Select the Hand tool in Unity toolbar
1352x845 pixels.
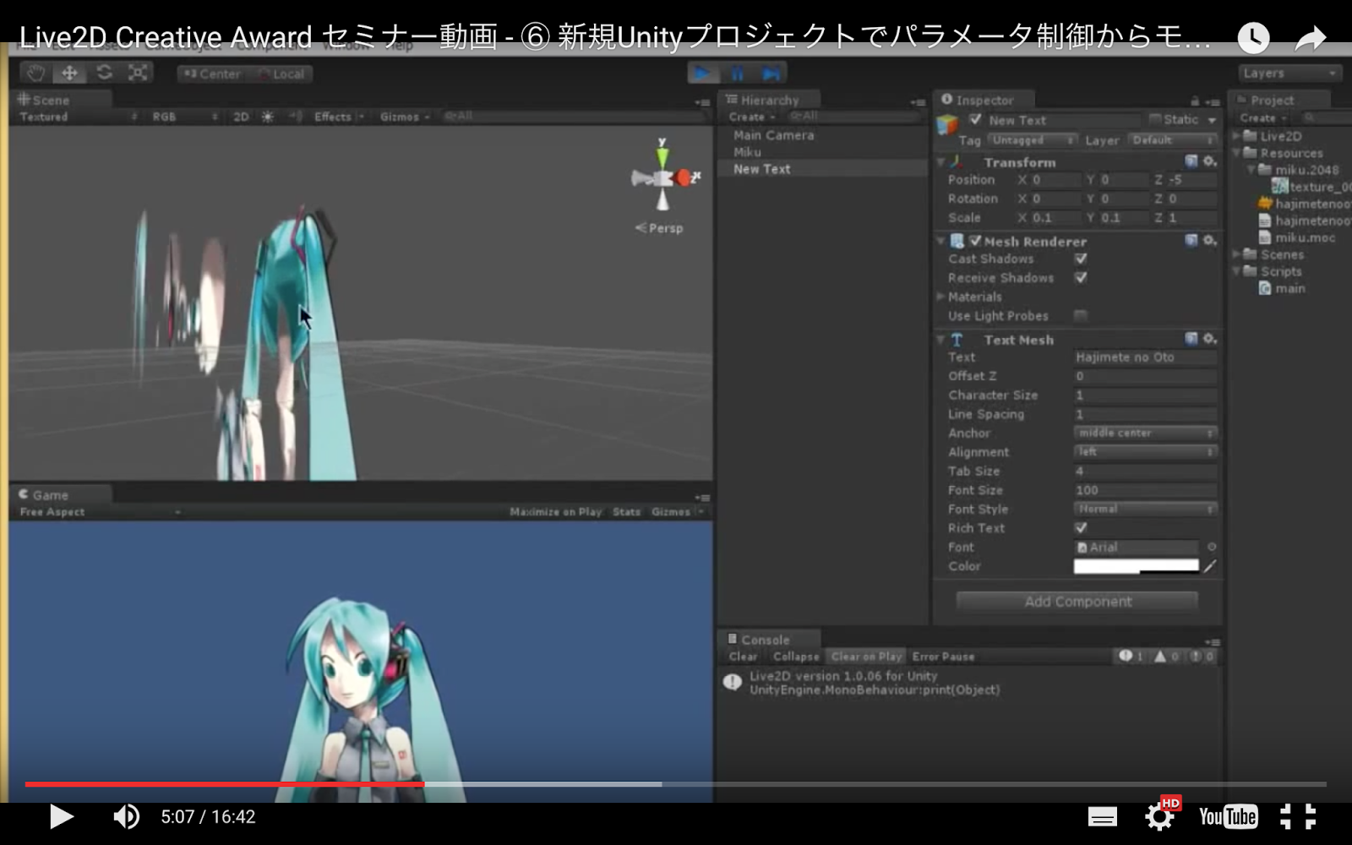click(35, 74)
